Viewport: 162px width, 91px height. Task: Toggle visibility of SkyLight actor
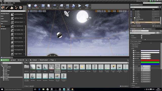[x=131, y=24]
